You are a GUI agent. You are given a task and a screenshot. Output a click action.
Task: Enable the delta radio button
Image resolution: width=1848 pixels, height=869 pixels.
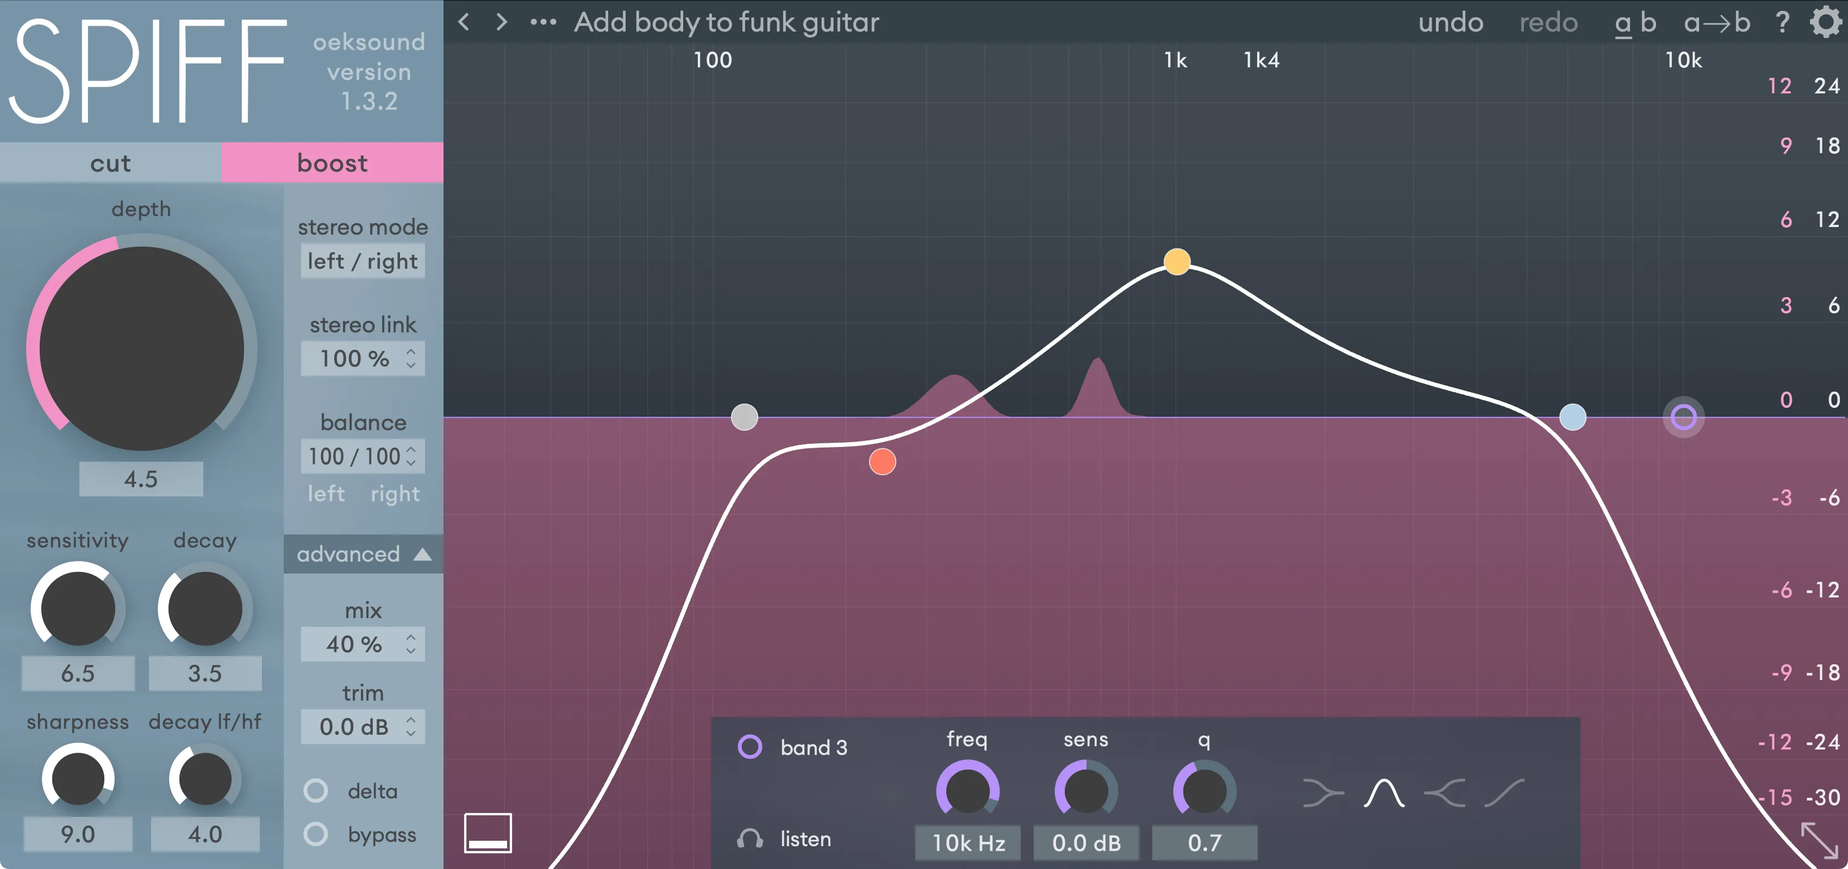pos(316,791)
